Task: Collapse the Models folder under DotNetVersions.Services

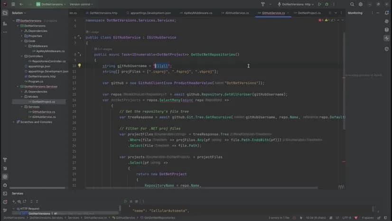Action: tap(22, 96)
